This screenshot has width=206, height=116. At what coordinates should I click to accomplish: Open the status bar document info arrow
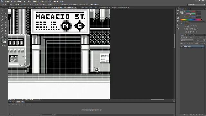click(40, 100)
